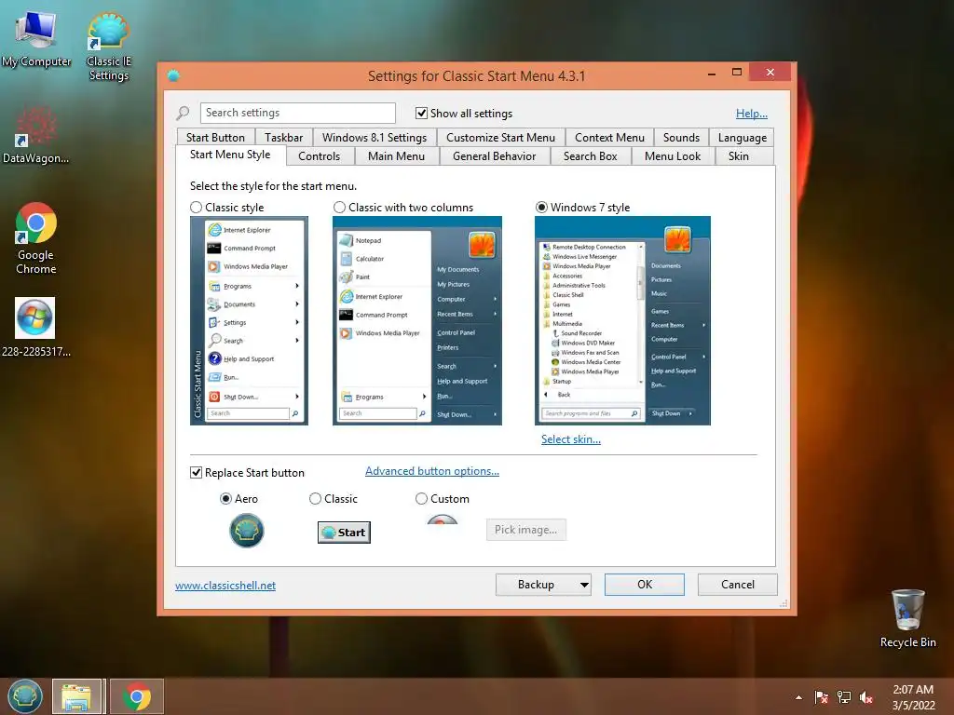Select the Windows 7 style radio button

(x=541, y=208)
